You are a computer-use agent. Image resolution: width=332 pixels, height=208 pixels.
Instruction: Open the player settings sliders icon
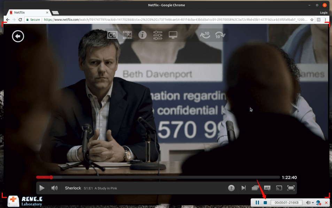158,35
